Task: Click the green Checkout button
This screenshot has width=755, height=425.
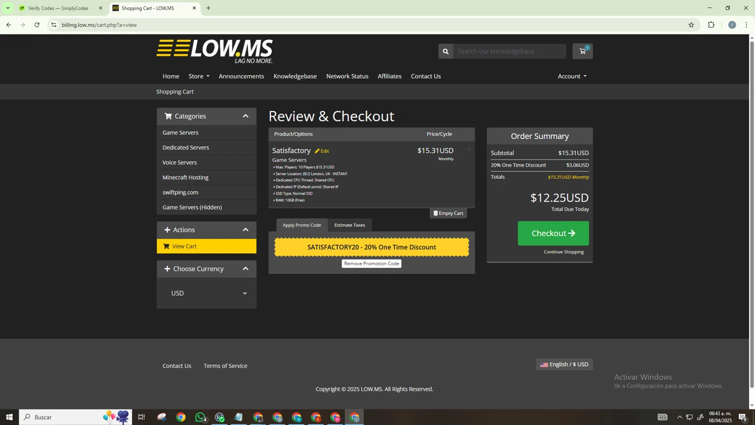Action: [x=553, y=234]
